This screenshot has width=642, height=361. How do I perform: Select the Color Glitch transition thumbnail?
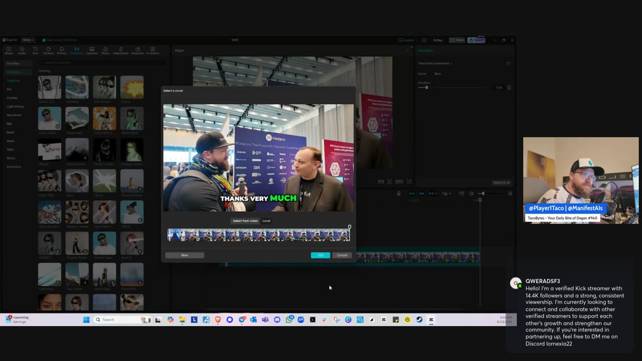(50, 118)
